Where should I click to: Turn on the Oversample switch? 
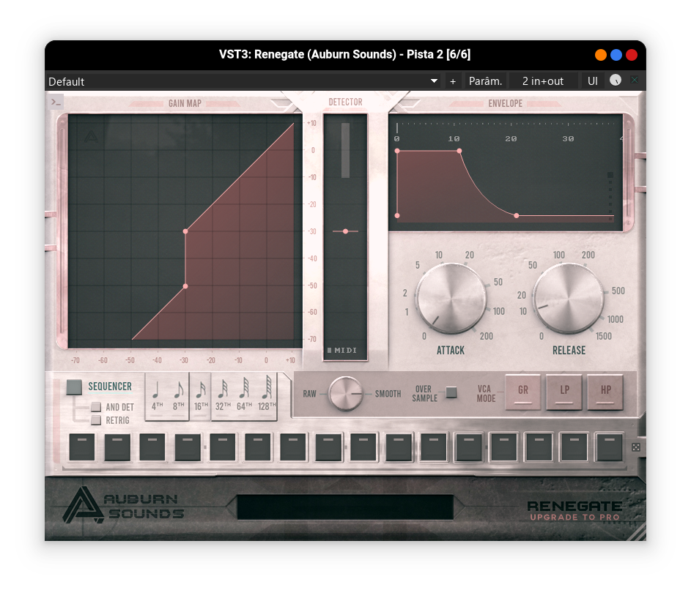[x=451, y=392]
